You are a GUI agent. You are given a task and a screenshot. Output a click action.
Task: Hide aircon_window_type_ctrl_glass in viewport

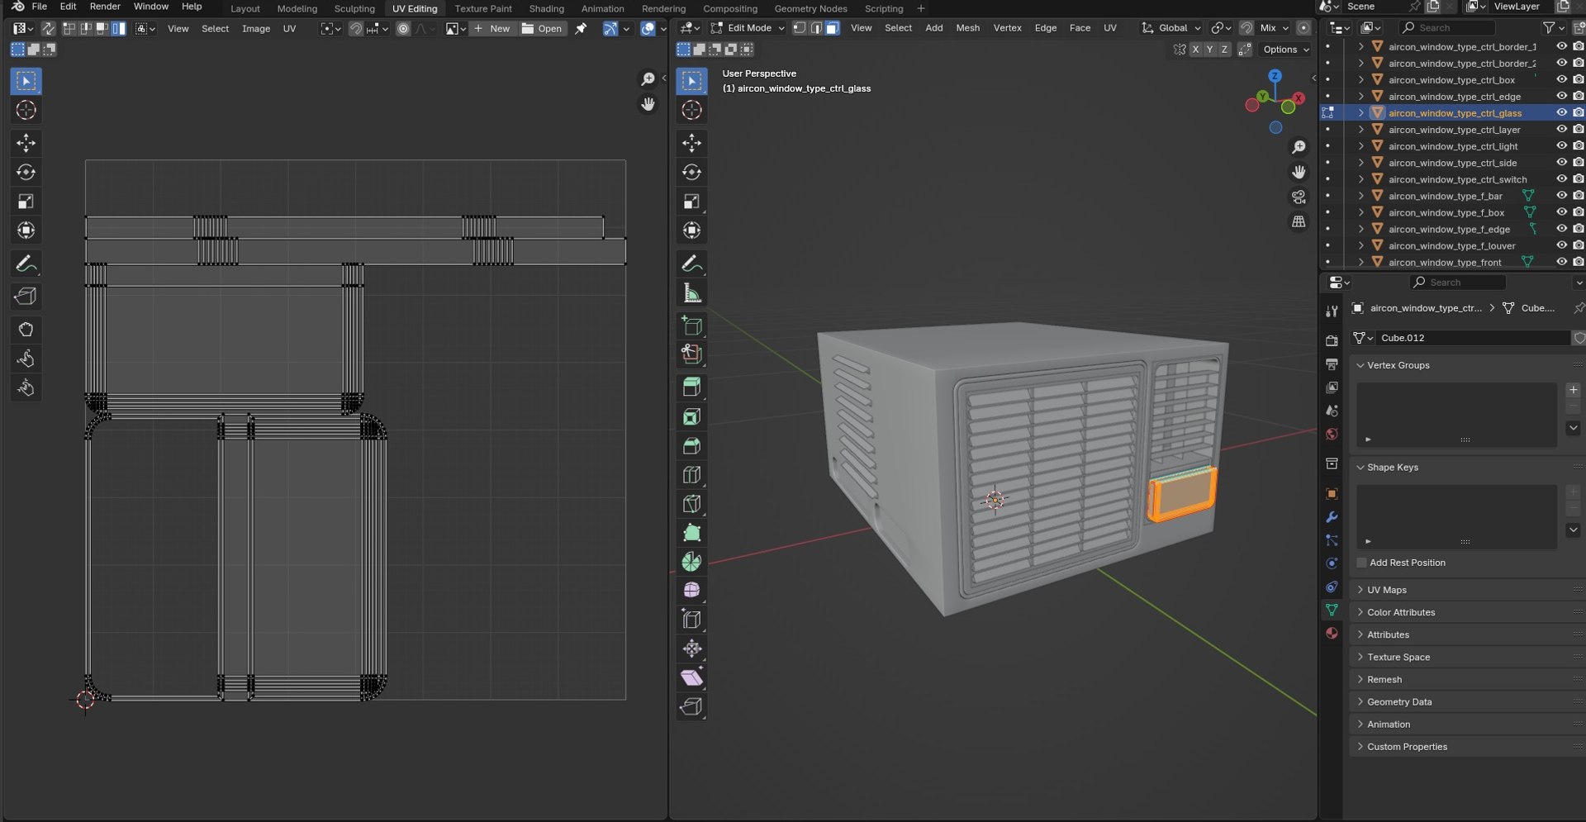pyautogui.click(x=1561, y=112)
